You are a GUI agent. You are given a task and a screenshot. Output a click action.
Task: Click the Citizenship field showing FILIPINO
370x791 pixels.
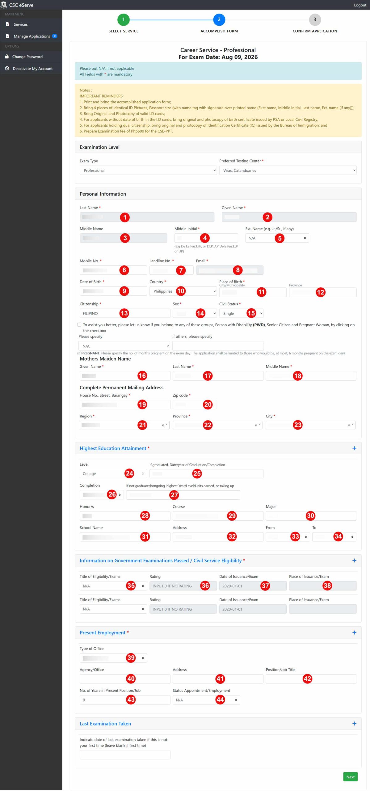coord(125,313)
